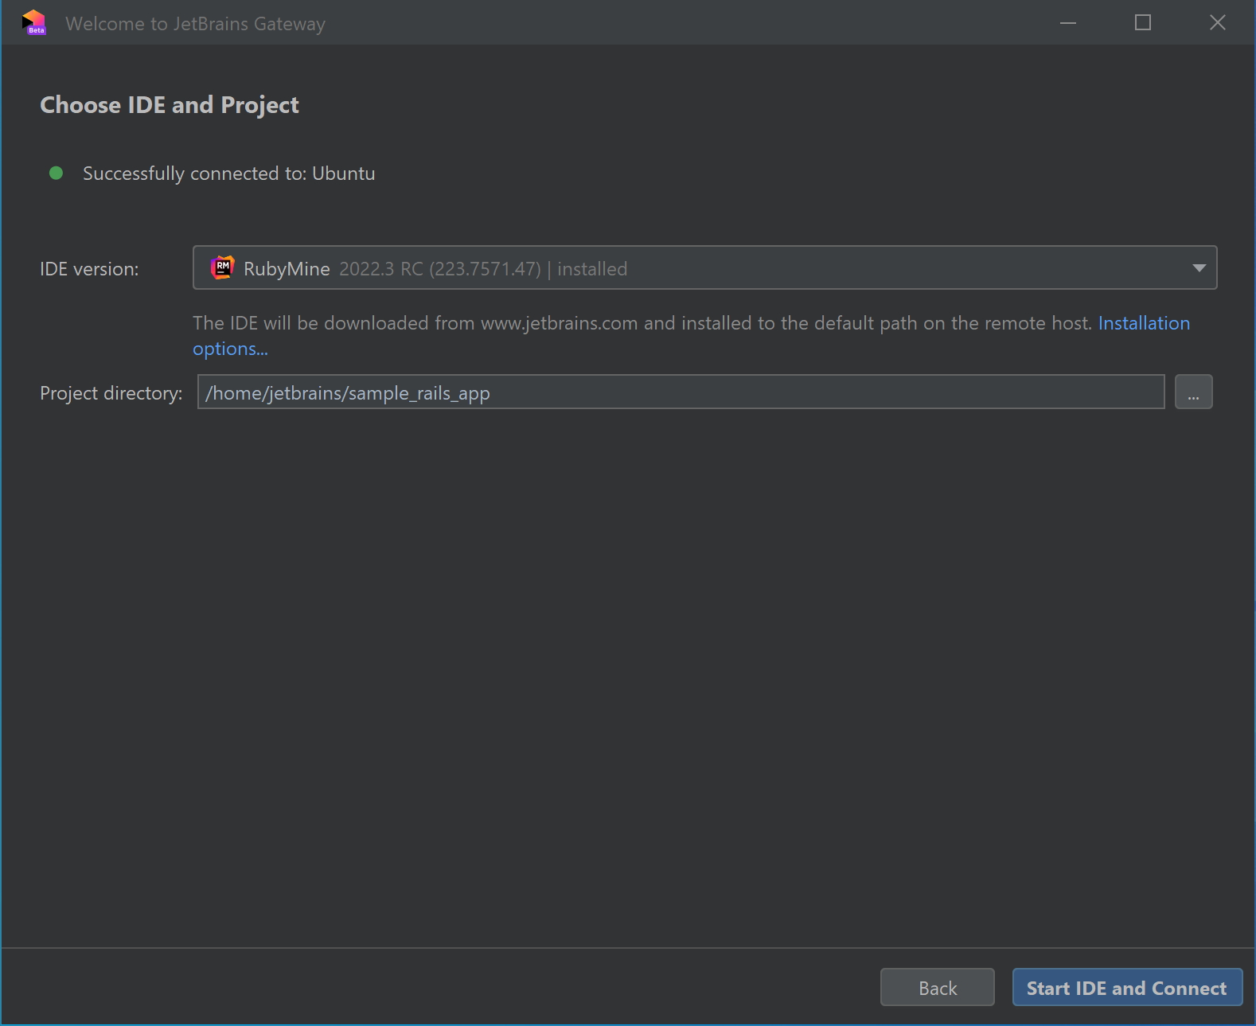Click the RubyMine icon in IDE version field
The image size is (1256, 1026).
(x=223, y=267)
